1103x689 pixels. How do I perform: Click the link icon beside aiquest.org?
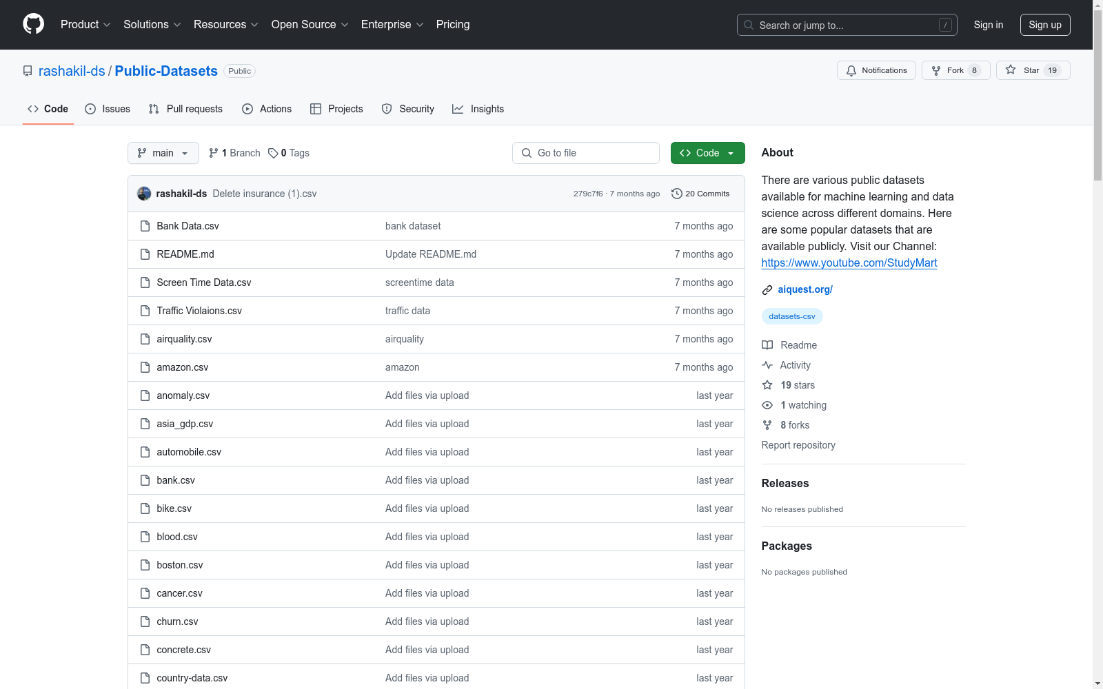(767, 290)
